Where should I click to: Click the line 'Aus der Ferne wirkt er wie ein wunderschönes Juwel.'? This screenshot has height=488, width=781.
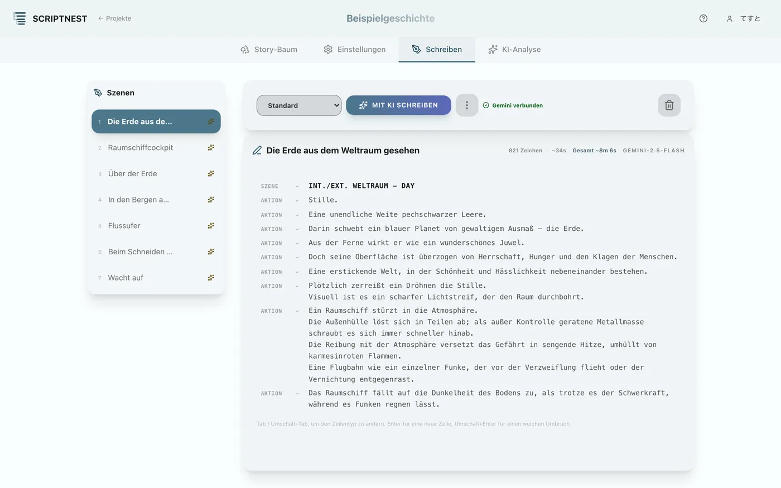coord(416,243)
